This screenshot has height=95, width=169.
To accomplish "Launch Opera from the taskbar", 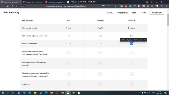I will click(57, 93).
